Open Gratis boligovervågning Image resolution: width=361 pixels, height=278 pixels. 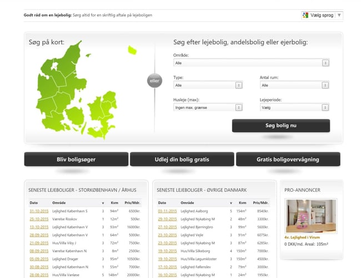[x=288, y=160]
